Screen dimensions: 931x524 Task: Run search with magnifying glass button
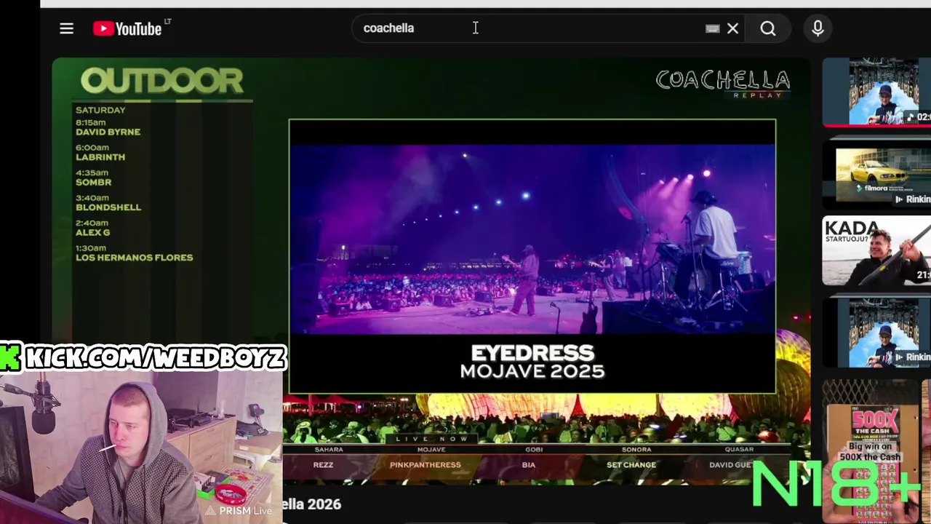tap(768, 28)
